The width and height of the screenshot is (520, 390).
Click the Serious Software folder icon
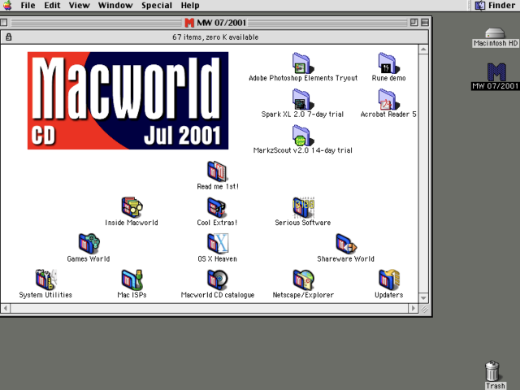[303, 208]
